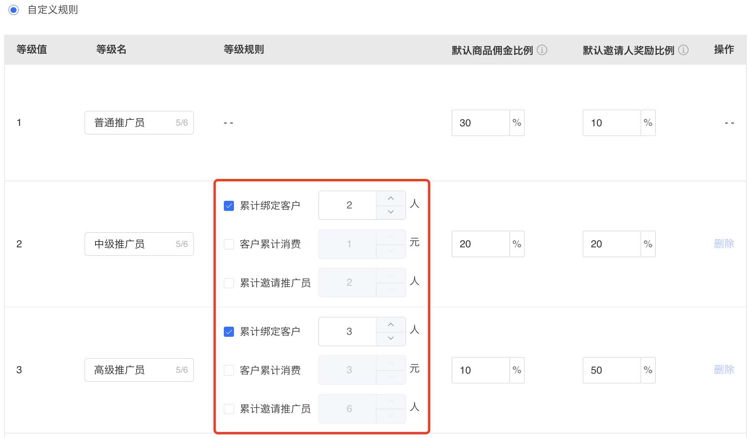Decrease 累计绑定客户 value for level 3
752x438 pixels.
coord(391,338)
